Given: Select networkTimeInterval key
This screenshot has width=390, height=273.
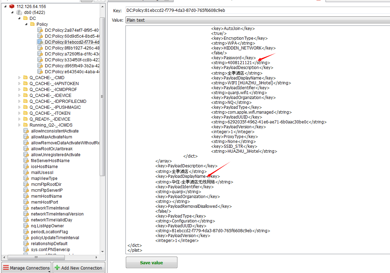Looking at the screenshot, I should click(50, 208).
